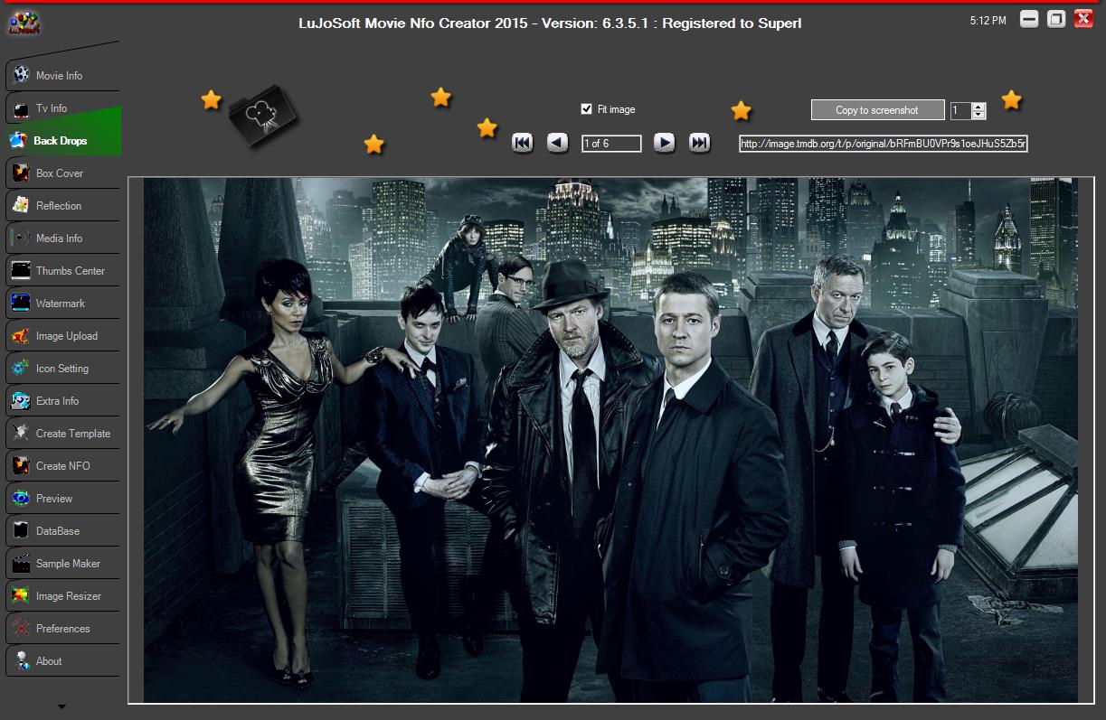Open Box Cover section

tap(62, 173)
